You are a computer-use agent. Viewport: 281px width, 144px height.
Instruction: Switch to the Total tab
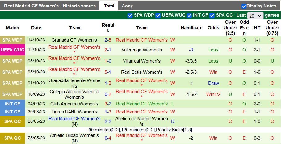tap(109, 6)
